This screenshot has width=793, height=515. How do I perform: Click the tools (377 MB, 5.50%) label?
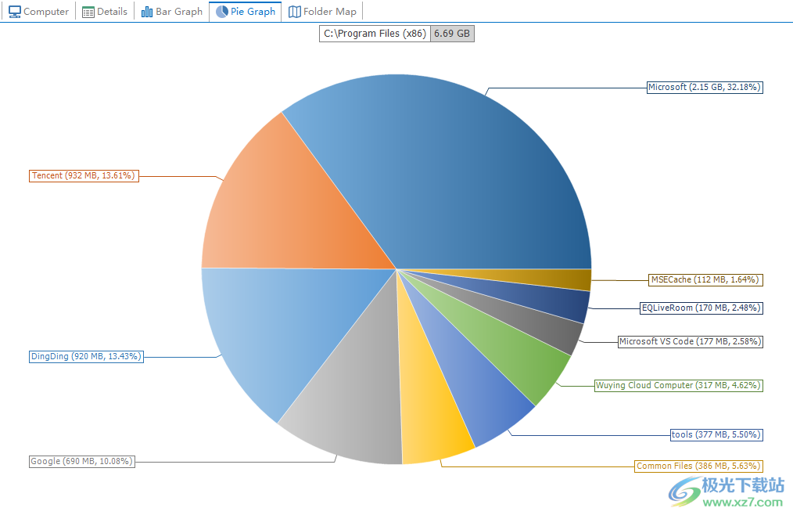(716, 434)
